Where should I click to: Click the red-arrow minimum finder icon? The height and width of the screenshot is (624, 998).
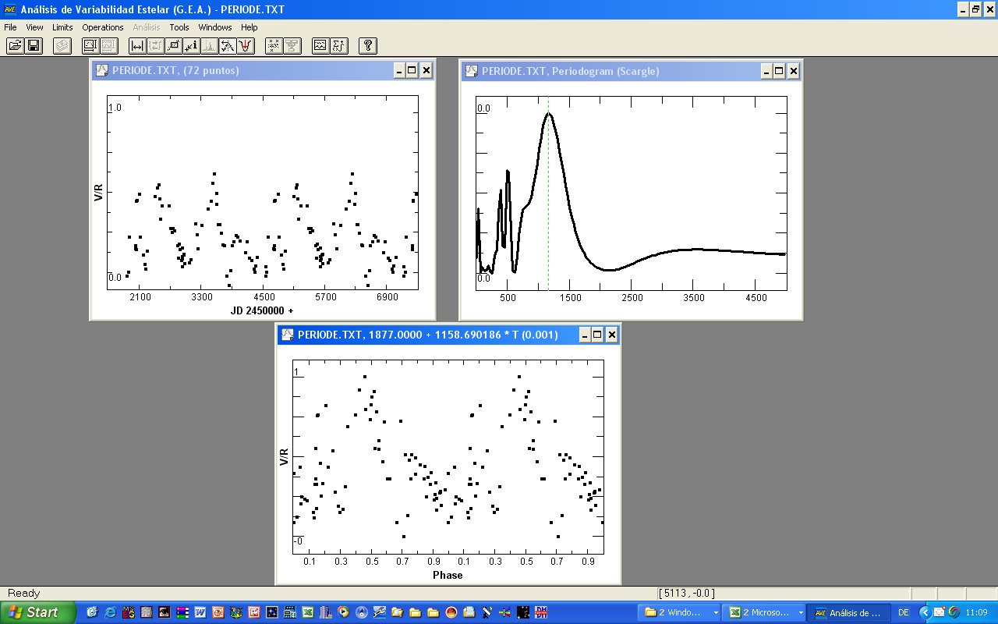tap(246, 46)
